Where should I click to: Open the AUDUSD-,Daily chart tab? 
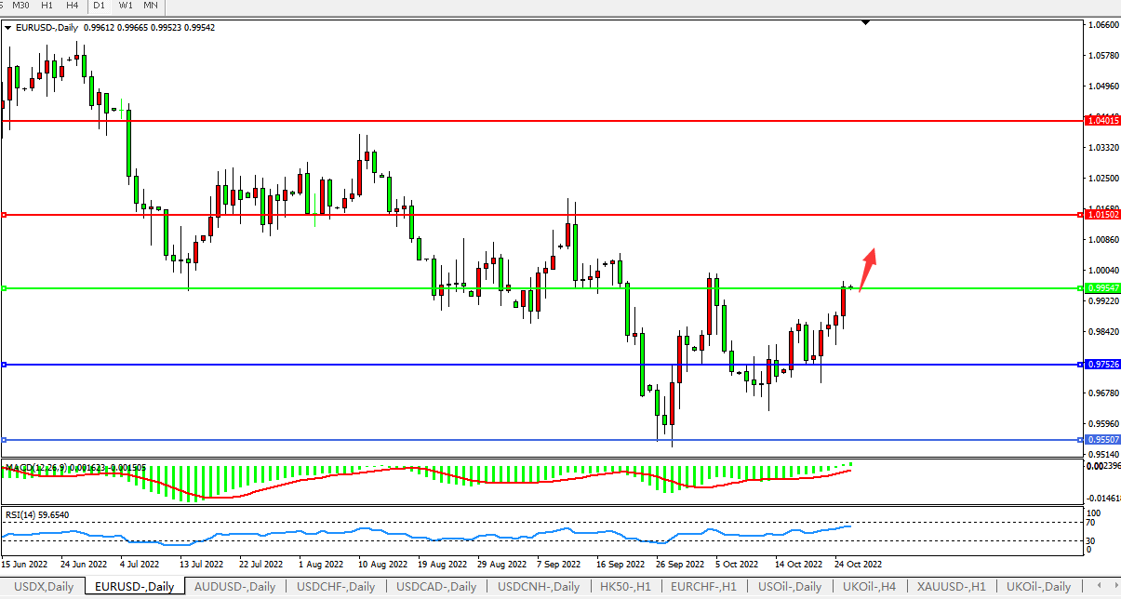pyautogui.click(x=235, y=586)
